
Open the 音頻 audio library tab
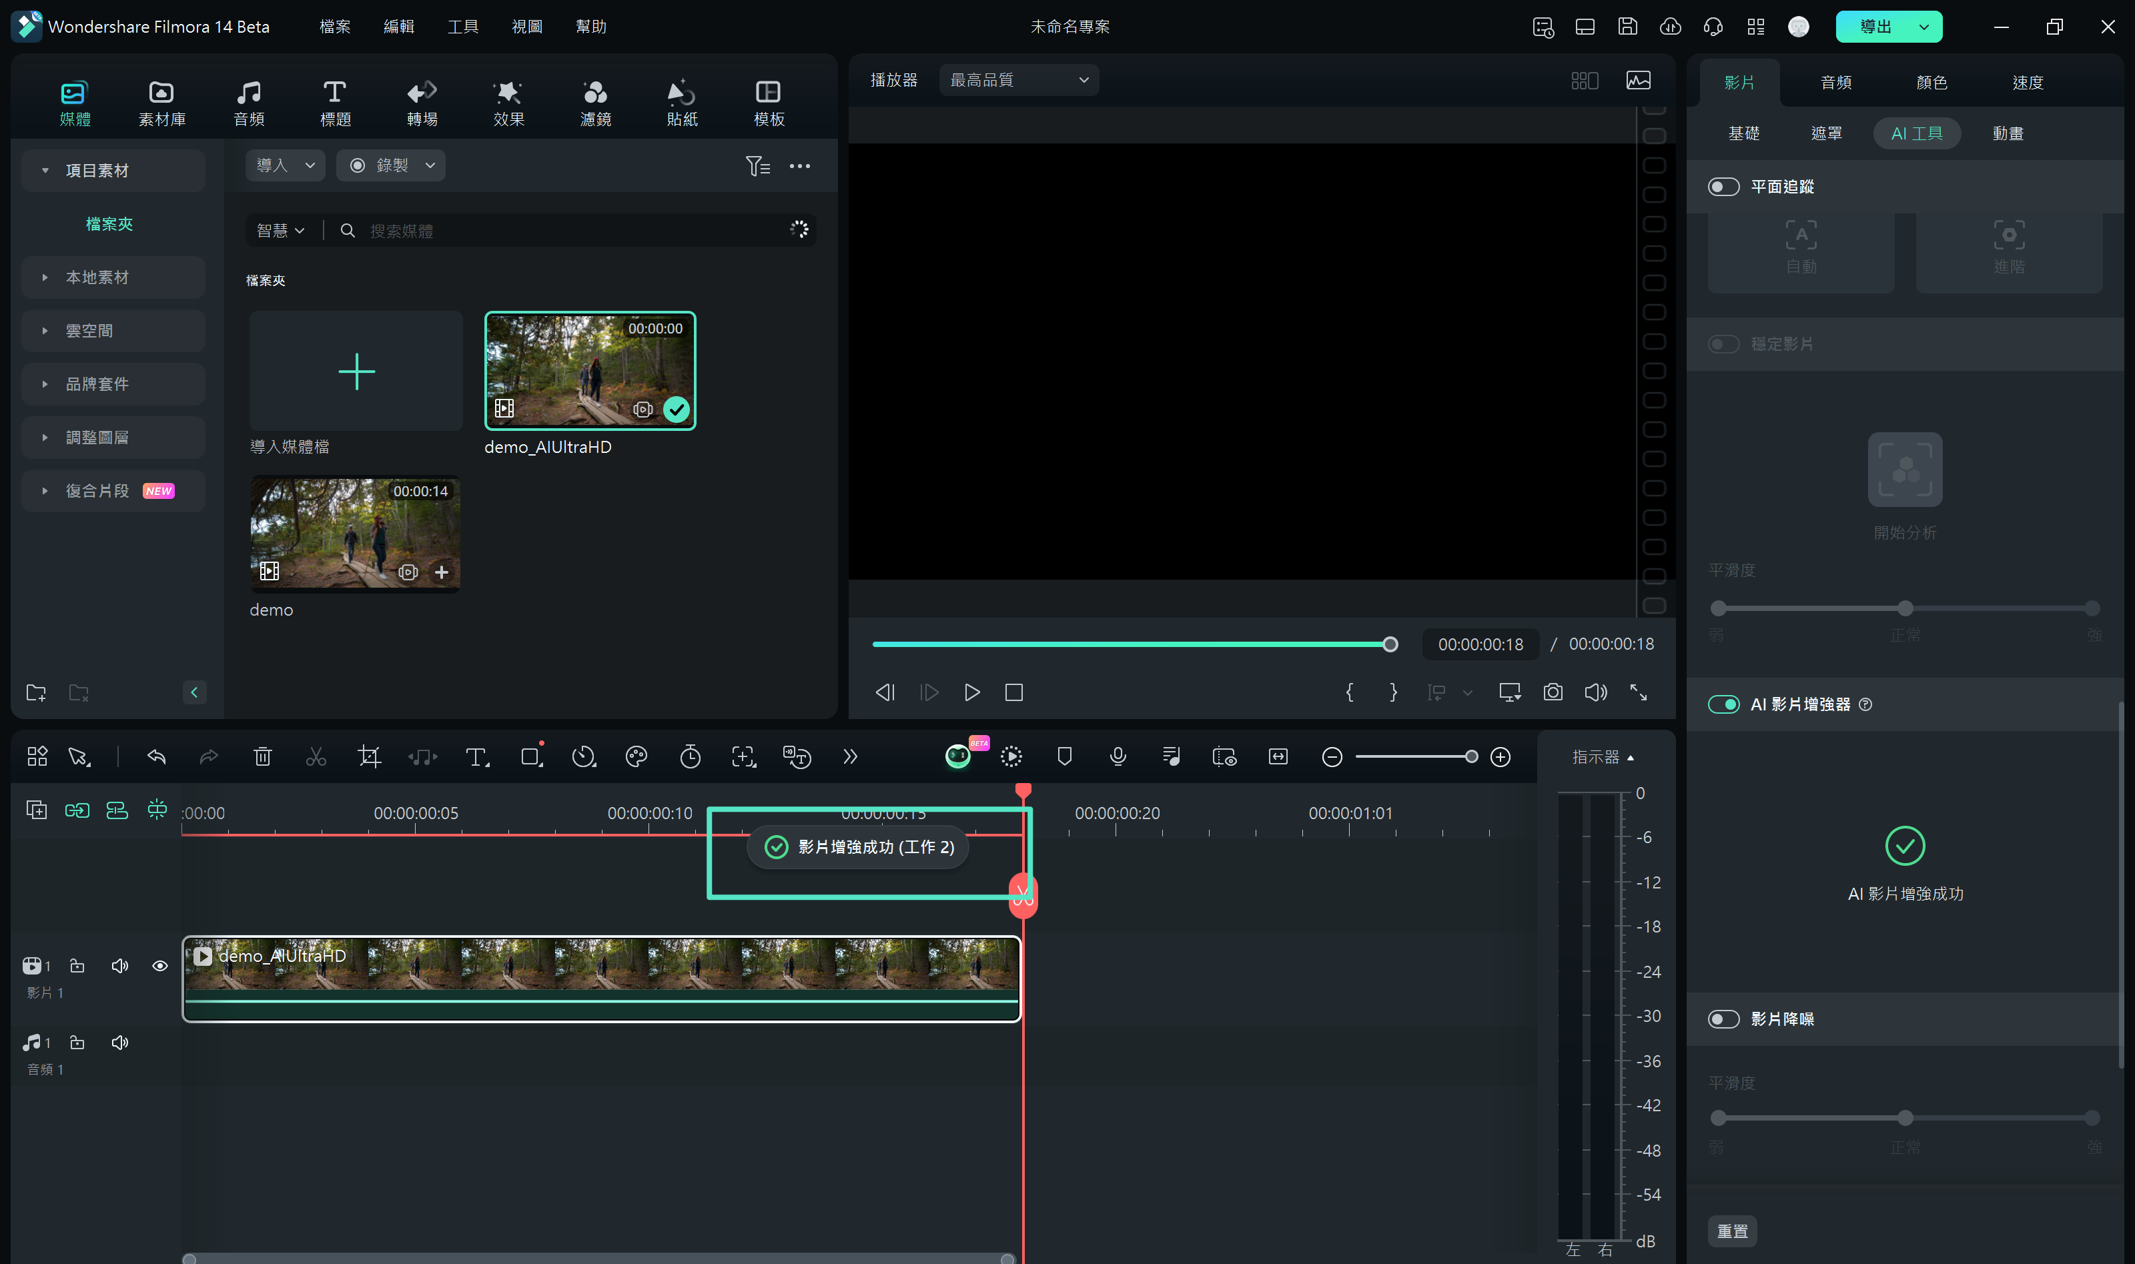tap(249, 102)
